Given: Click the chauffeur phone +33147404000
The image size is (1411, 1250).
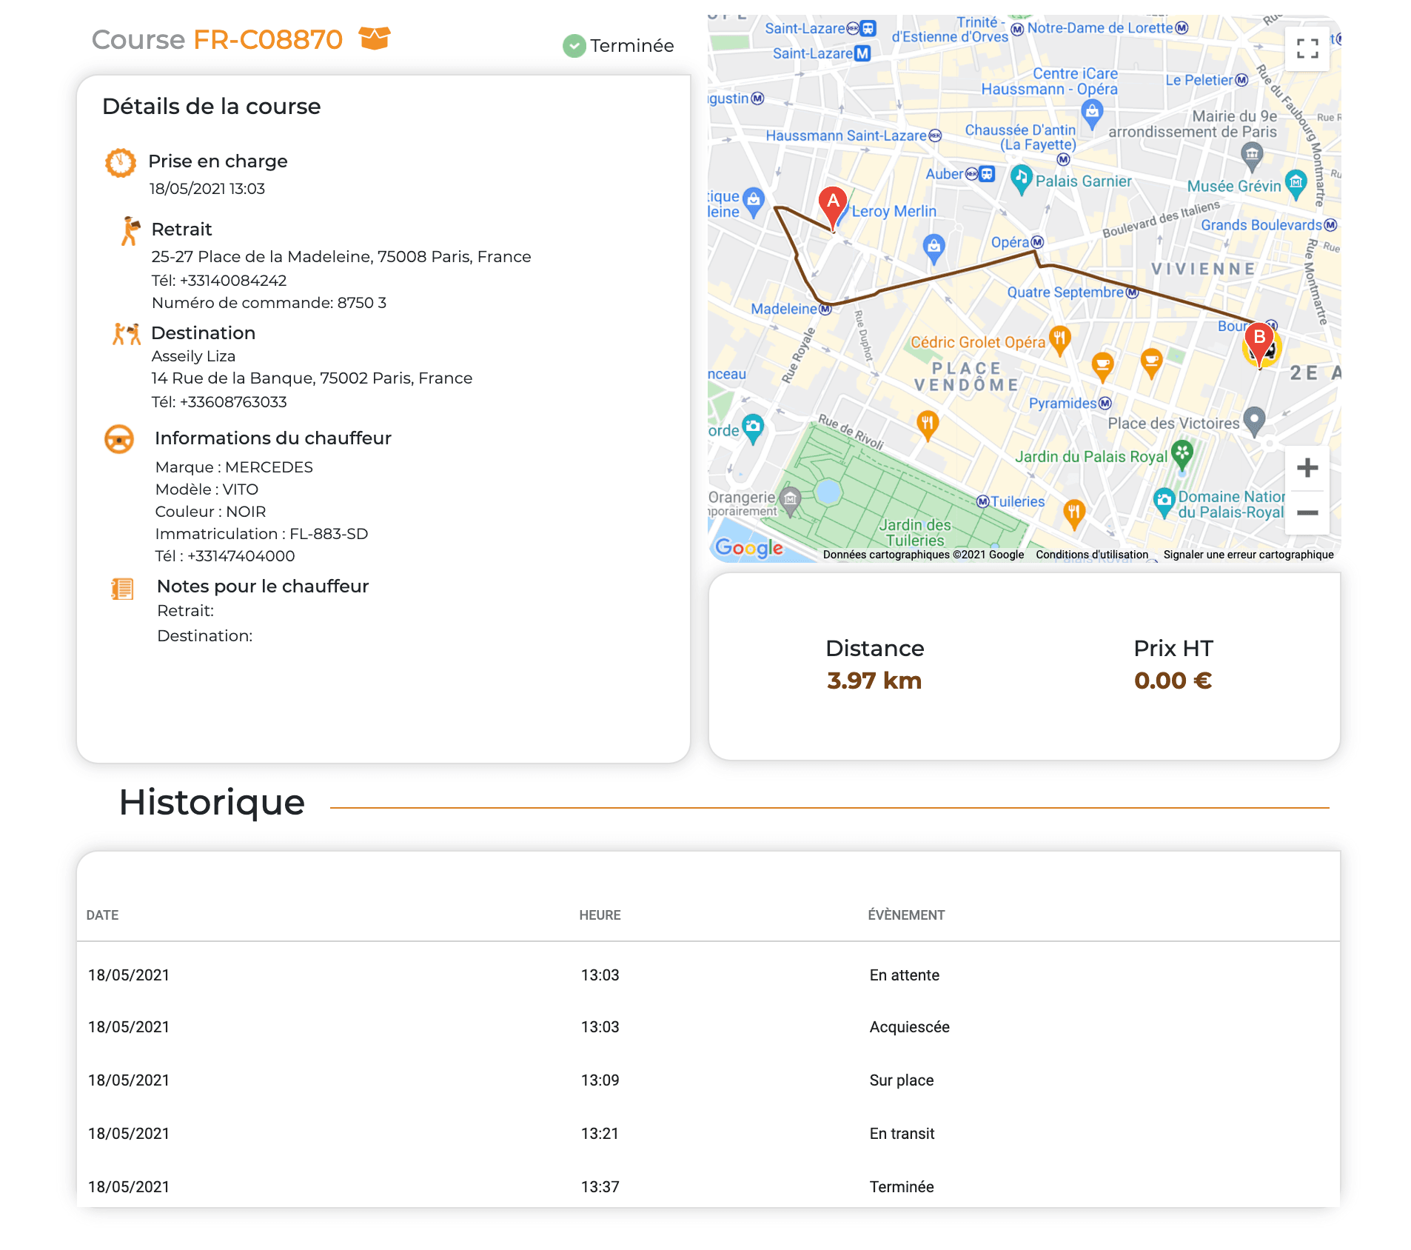Looking at the screenshot, I should tap(241, 556).
